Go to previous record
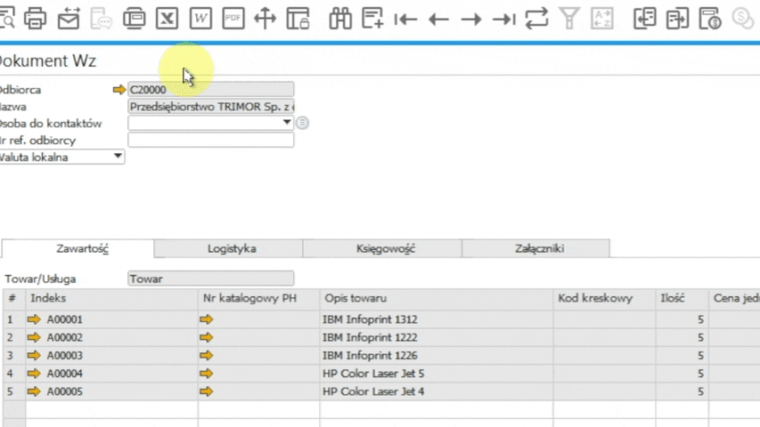 pos(438,20)
